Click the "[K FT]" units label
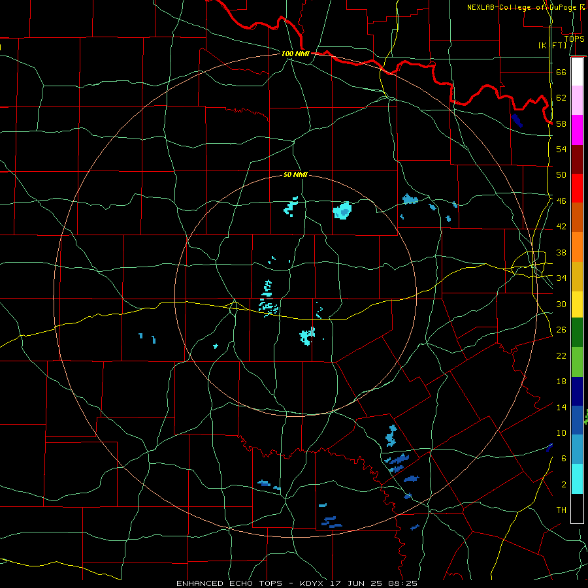Screen dimensions: 588x588 pos(552,45)
